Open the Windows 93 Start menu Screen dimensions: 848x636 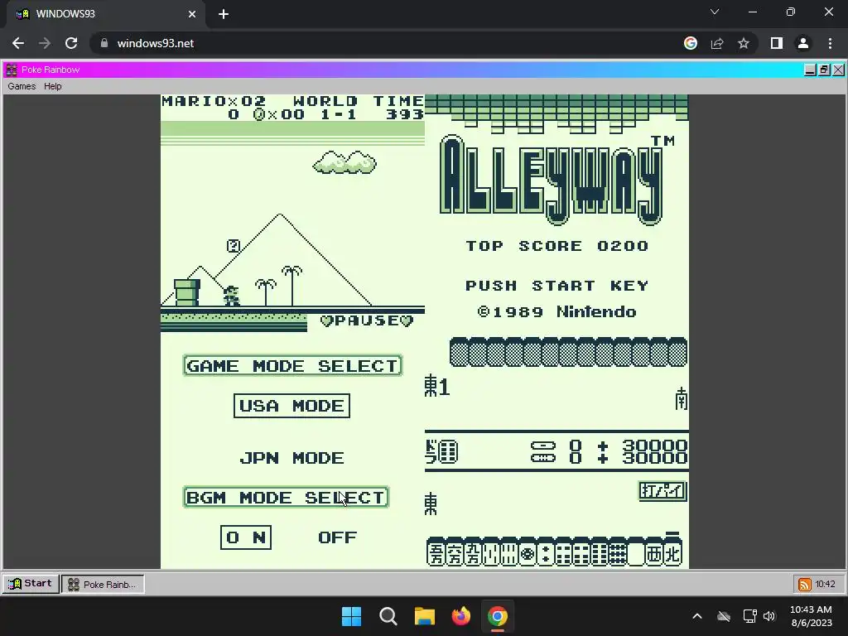(31, 584)
